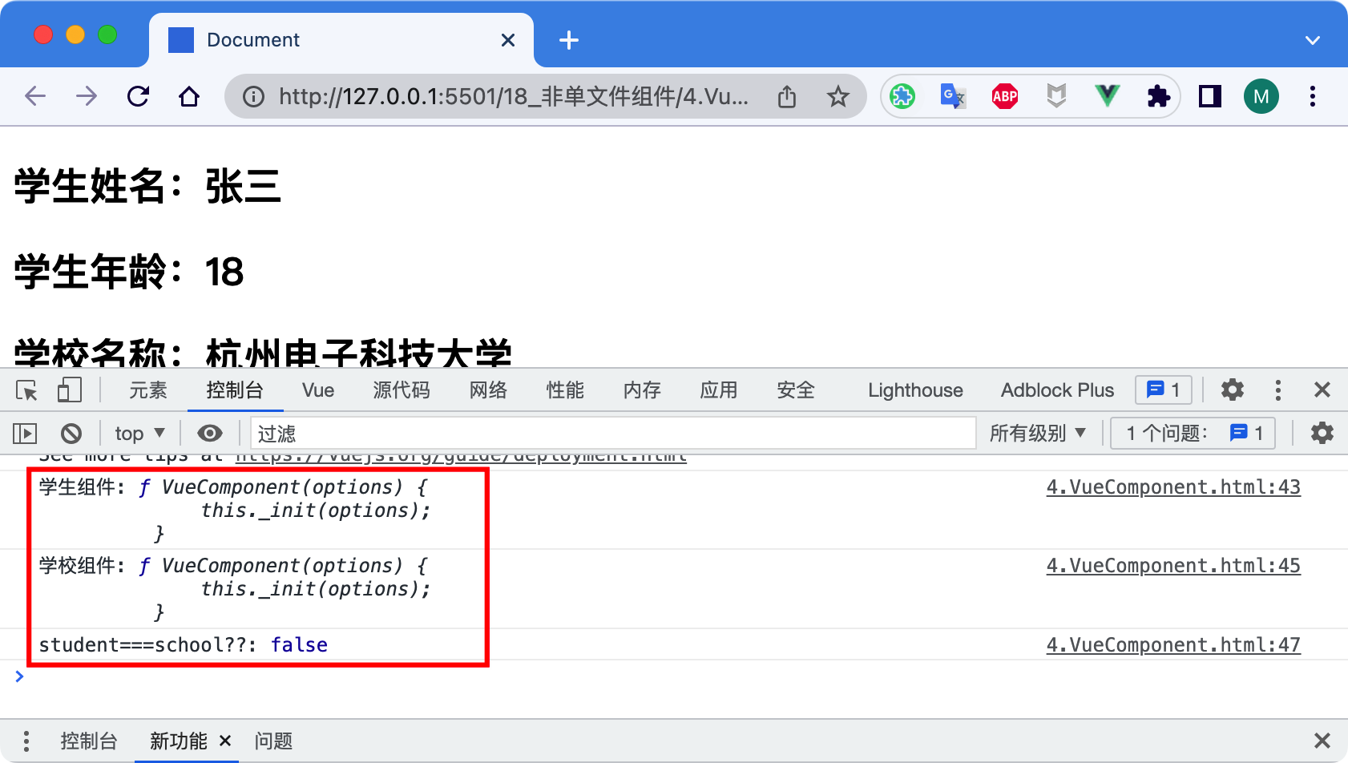Close the Document tab
1348x763 pixels.
[x=508, y=40]
